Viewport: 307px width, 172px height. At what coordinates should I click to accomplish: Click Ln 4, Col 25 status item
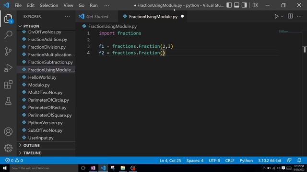[x=170, y=161]
